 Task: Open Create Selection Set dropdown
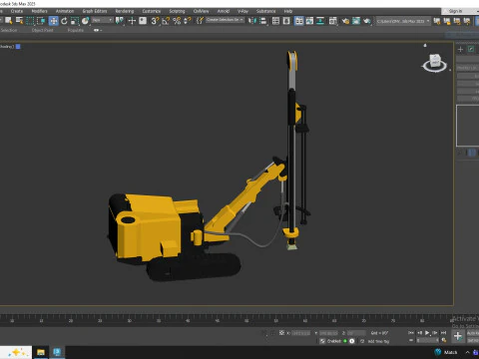pos(226,20)
